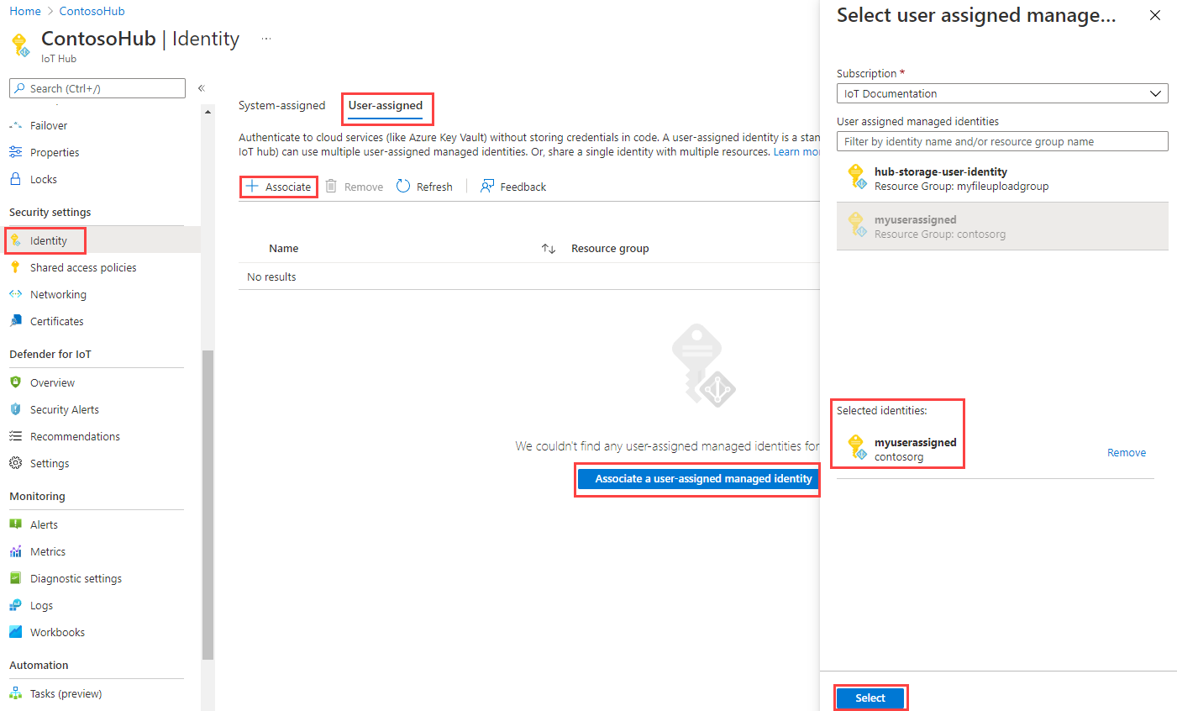Click the Remove trash can icon in toolbar
Viewport: 1177px width, 711px height.
point(331,186)
